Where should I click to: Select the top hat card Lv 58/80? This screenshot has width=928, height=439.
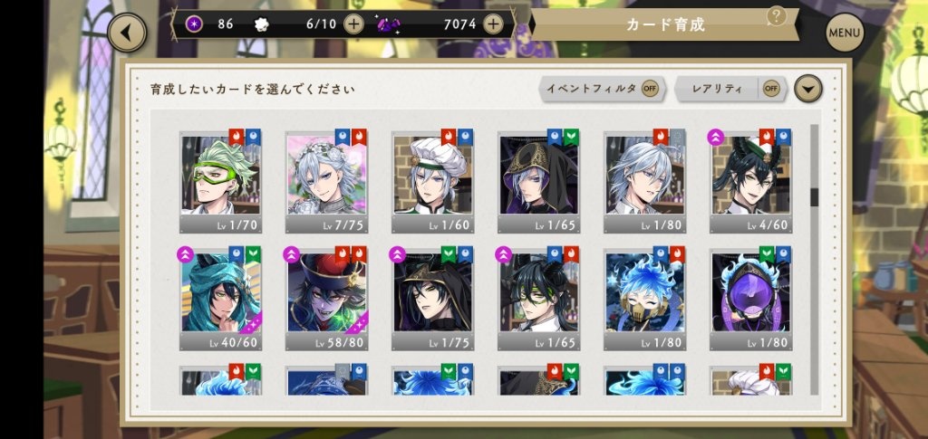tap(326, 299)
